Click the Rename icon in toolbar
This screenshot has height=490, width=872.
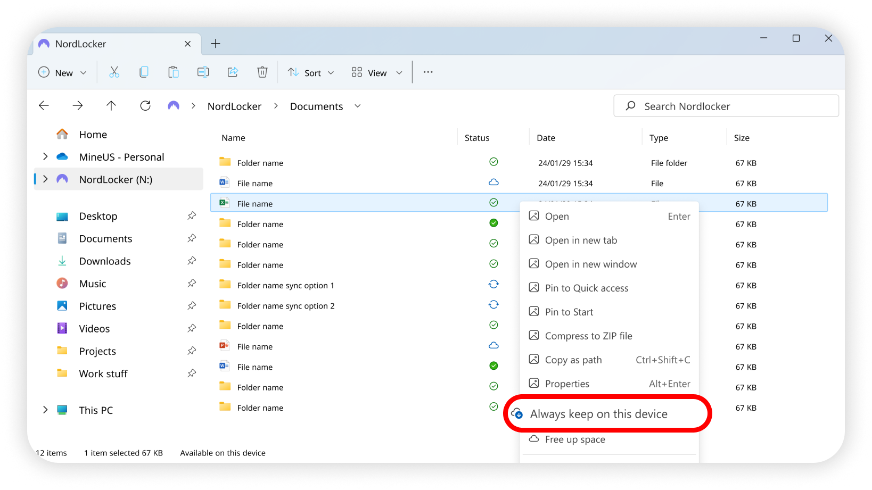click(x=203, y=72)
